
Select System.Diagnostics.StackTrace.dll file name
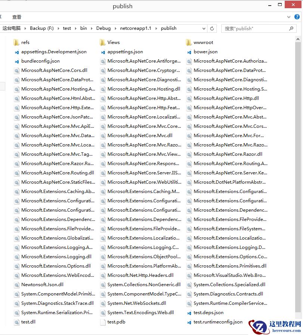(x=57, y=303)
